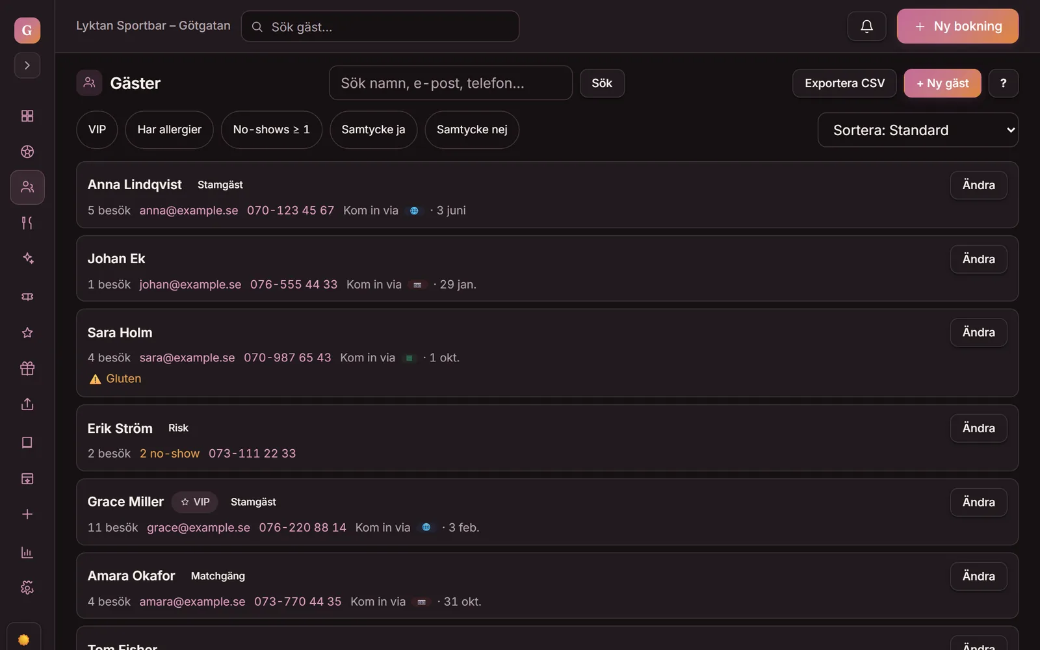Click amara@example.se email

pyautogui.click(x=192, y=602)
